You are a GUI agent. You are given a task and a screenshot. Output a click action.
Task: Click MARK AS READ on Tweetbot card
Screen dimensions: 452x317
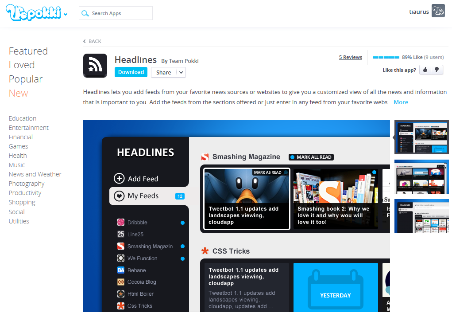[x=270, y=172]
